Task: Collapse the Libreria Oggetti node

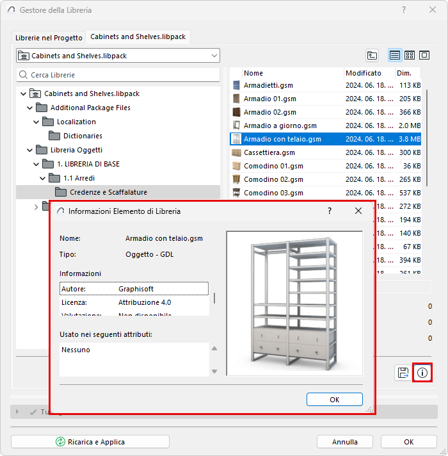Action: point(29,150)
